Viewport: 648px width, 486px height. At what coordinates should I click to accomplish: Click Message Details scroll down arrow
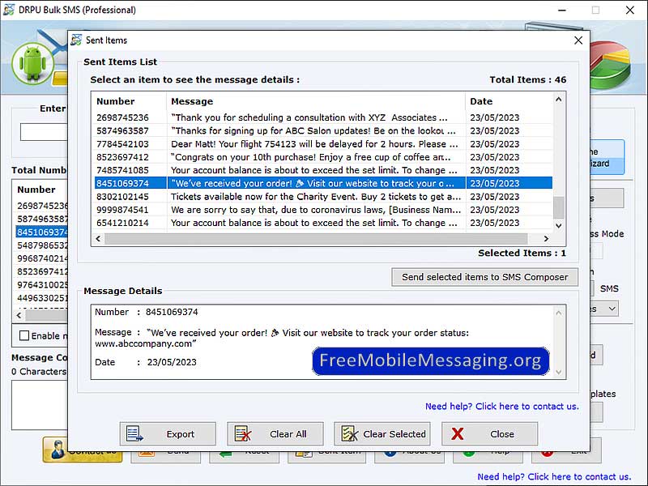point(558,372)
